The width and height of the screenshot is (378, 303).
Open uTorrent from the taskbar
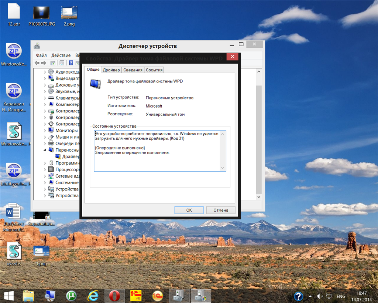point(71,296)
